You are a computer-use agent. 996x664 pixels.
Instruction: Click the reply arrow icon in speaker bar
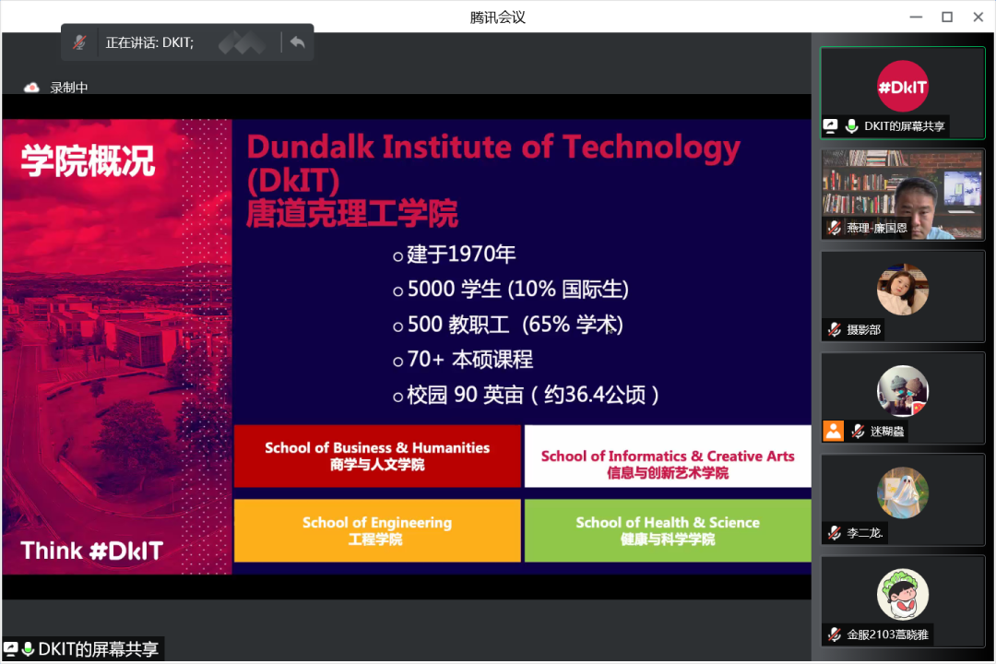tap(297, 42)
